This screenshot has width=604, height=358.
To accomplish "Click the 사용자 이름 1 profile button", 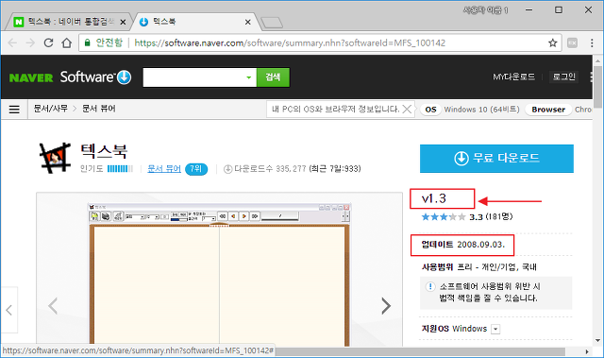I will [x=485, y=10].
